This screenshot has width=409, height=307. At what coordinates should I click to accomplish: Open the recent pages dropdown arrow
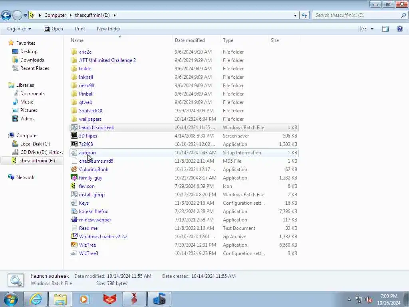coord(25,16)
